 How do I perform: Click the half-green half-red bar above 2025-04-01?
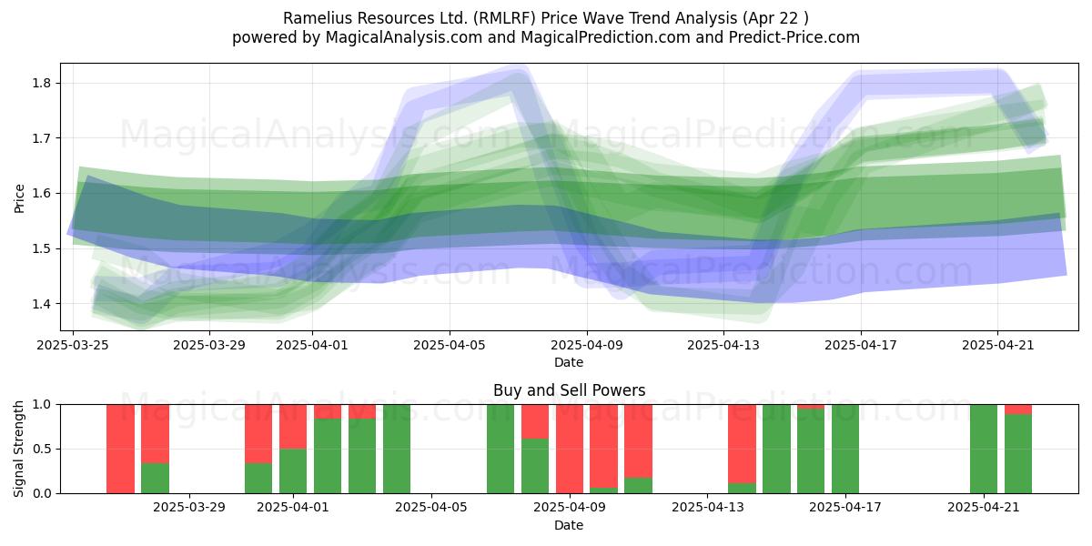point(293,449)
